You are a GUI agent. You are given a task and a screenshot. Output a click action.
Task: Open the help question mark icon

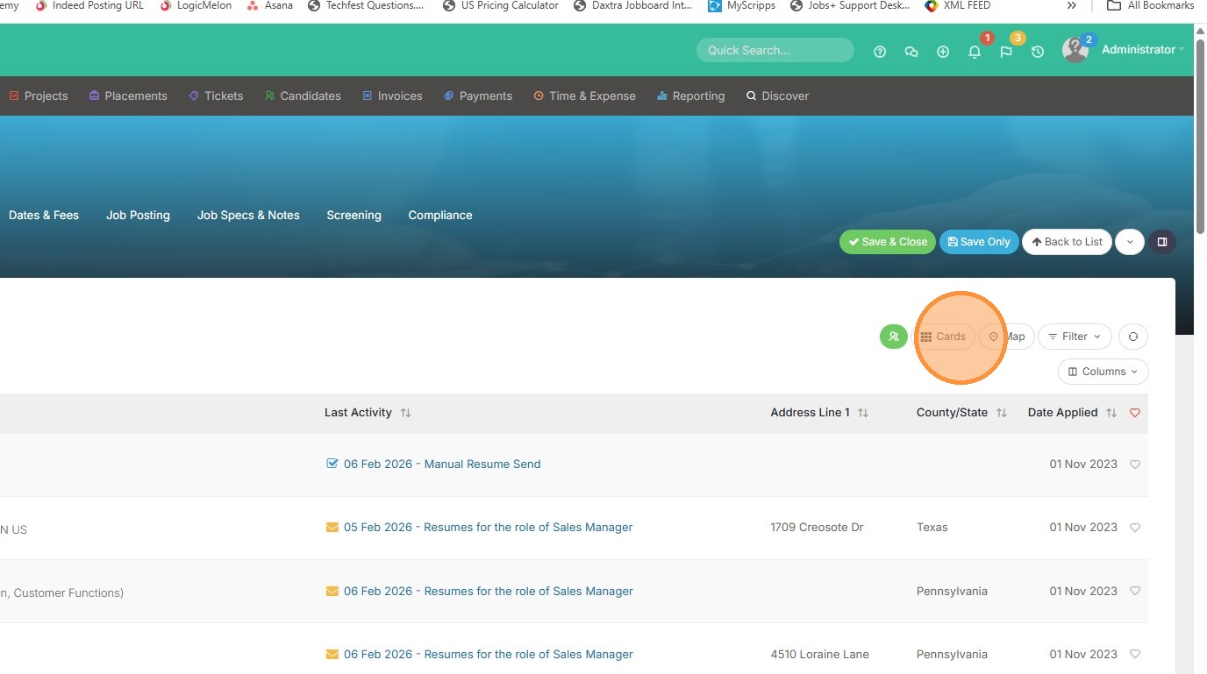[880, 52]
